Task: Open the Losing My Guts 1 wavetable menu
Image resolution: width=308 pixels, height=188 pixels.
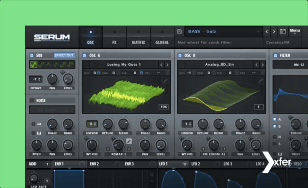Action: coord(124,64)
